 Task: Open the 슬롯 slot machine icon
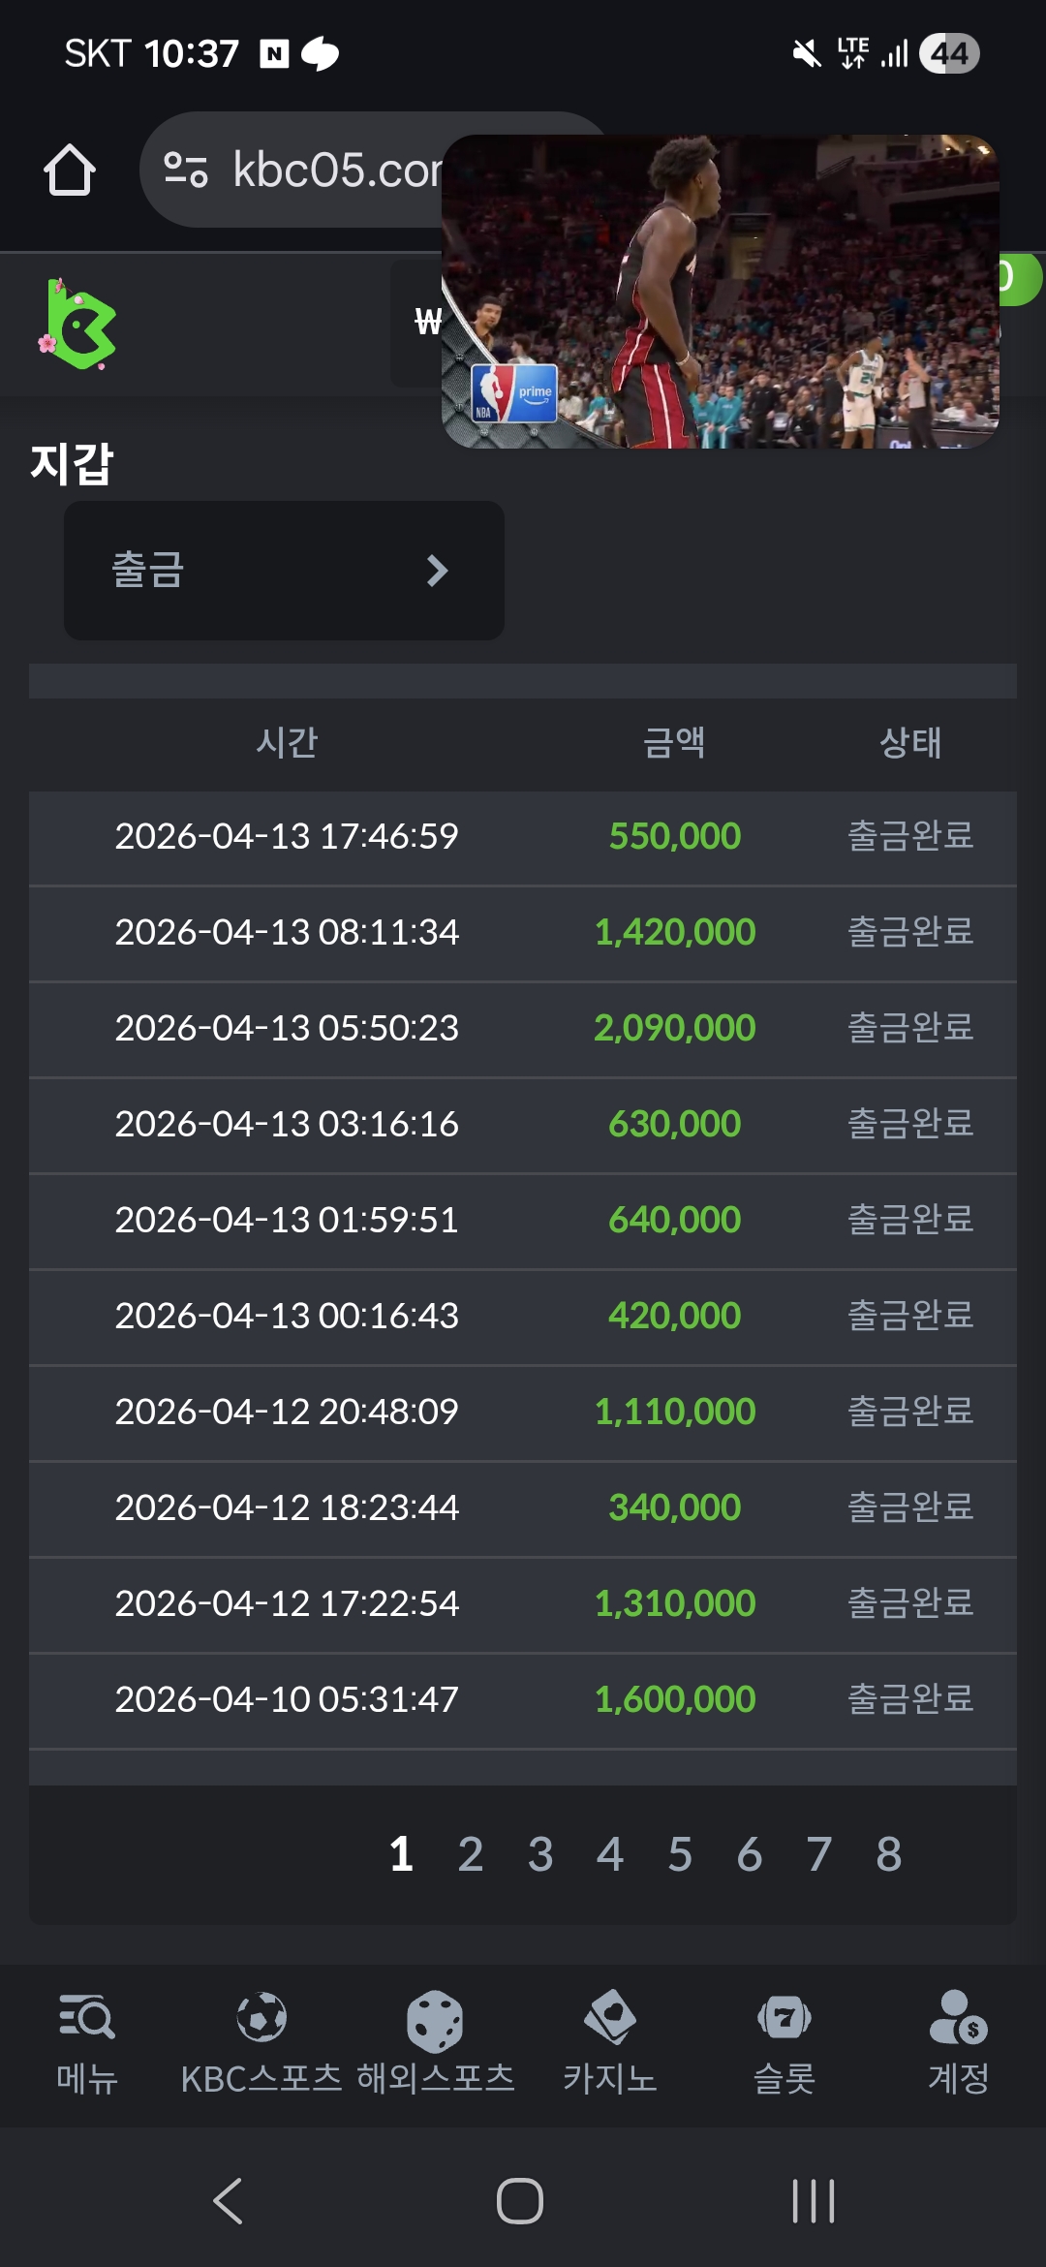pos(784,2020)
